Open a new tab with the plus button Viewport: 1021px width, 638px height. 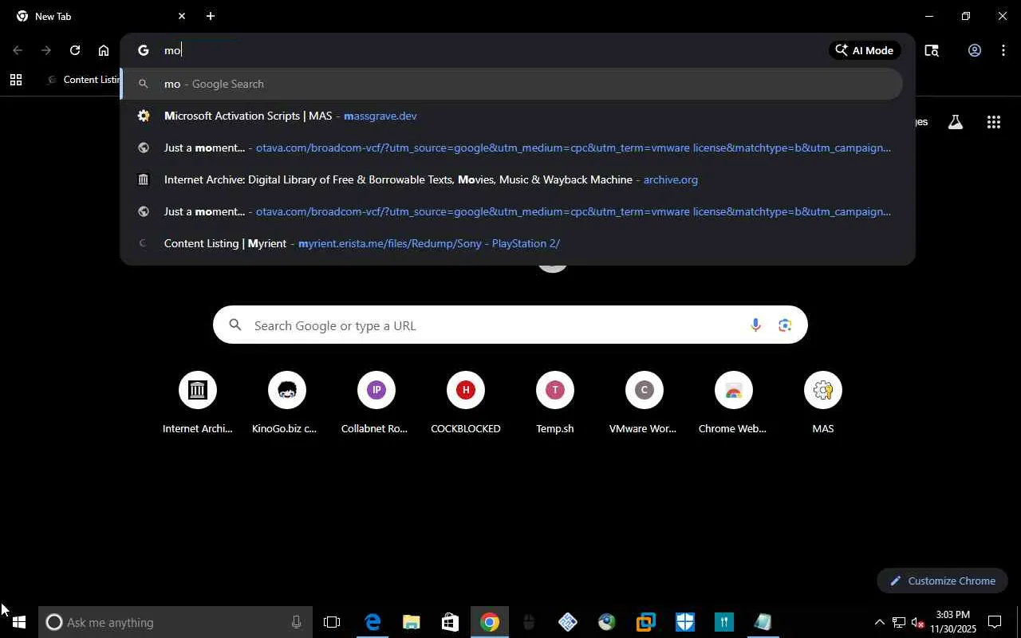pyautogui.click(x=210, y=16)
